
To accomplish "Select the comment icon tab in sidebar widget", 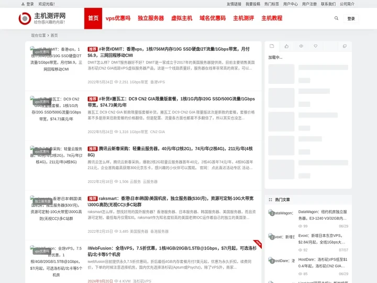I will (345, 46).
